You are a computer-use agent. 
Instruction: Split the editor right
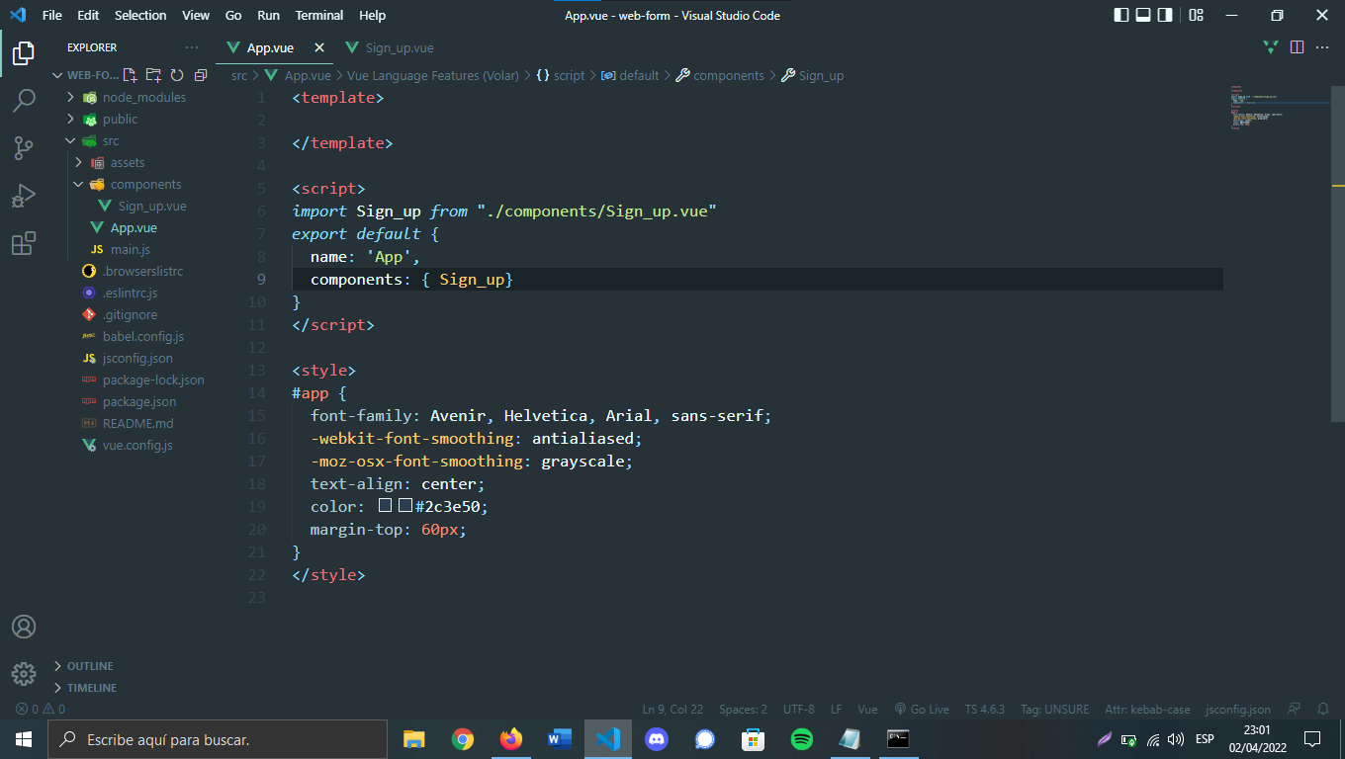(x=1298, y=47)
